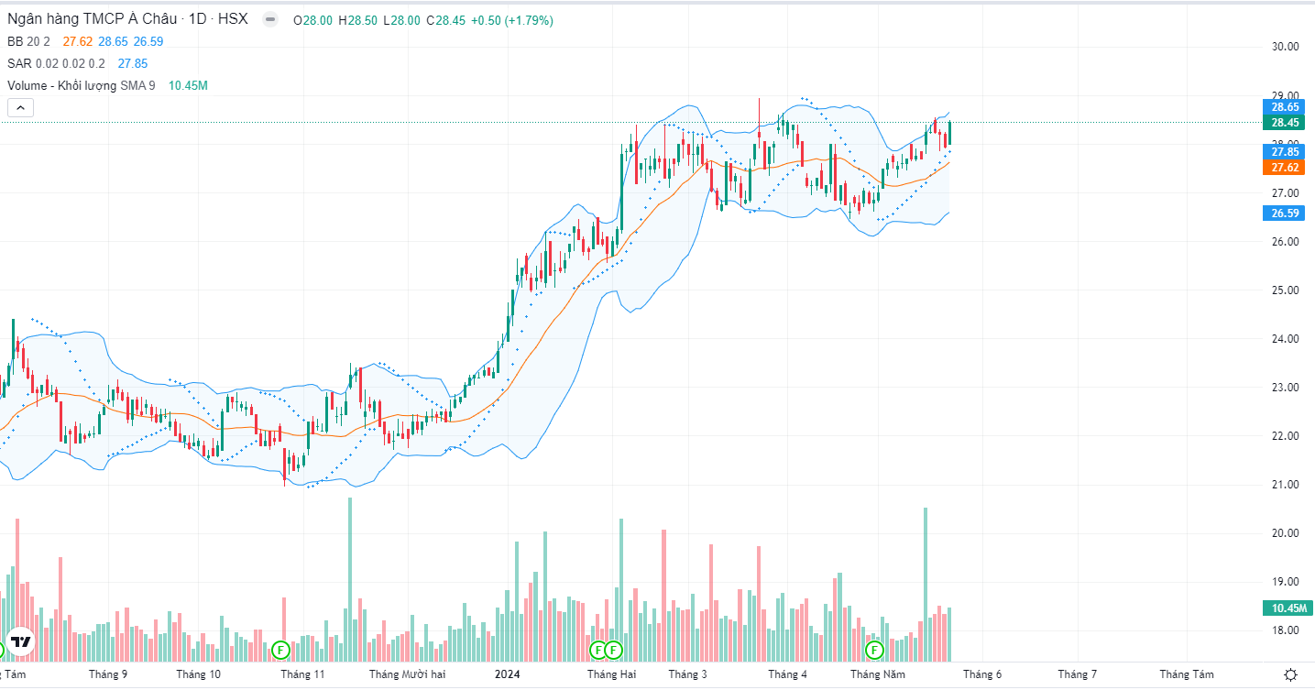Click the orange 27.62 value in BB legend

click(77, 41)
